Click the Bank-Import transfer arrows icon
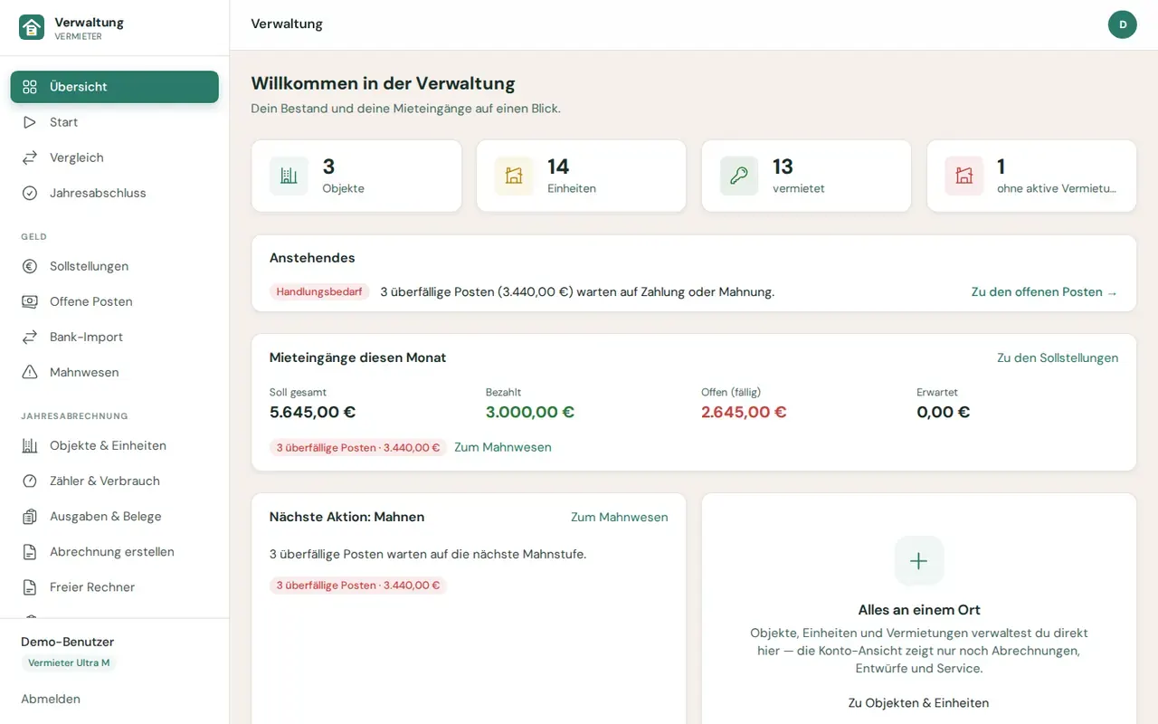This screenshot has width=1158, height=724. [30, 337]
